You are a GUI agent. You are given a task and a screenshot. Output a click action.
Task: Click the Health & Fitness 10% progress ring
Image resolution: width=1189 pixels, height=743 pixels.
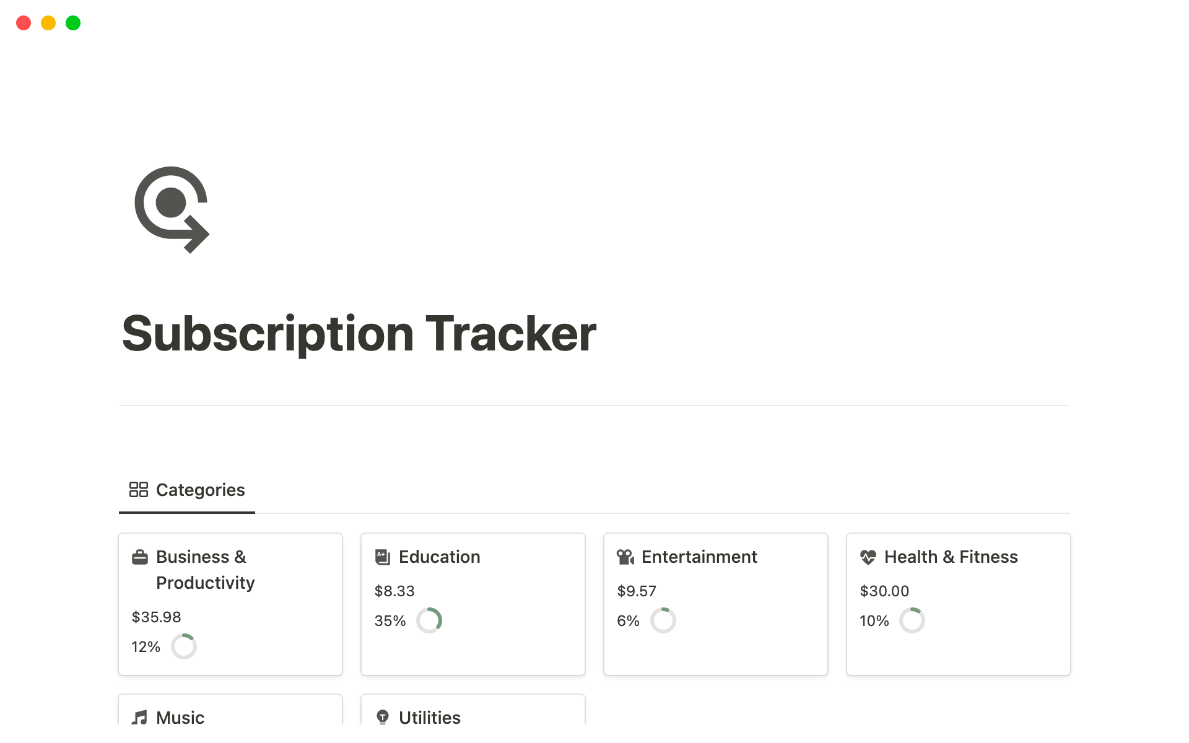pos(912,620)
